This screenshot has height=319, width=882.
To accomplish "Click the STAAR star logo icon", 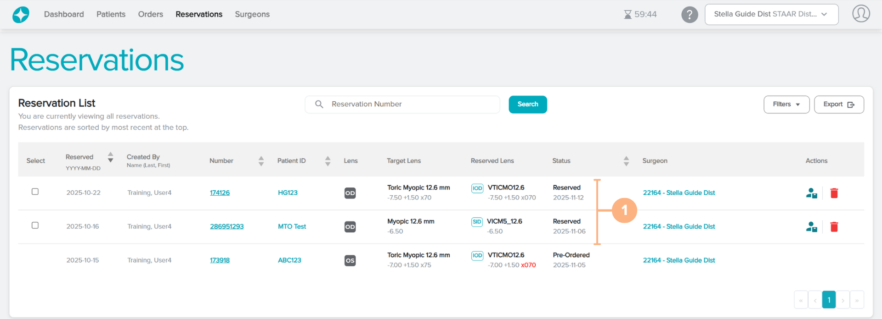I will tap(21, 15).
